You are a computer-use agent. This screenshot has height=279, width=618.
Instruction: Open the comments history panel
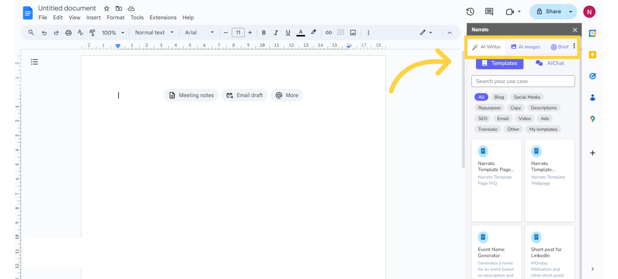(489, 12)
